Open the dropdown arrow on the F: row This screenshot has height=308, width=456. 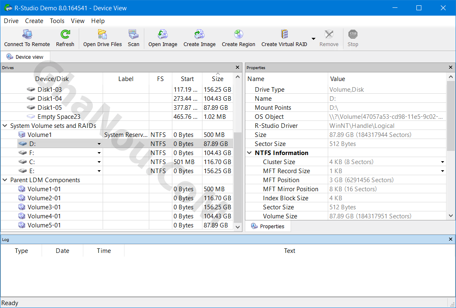click(x=99, y=153)
